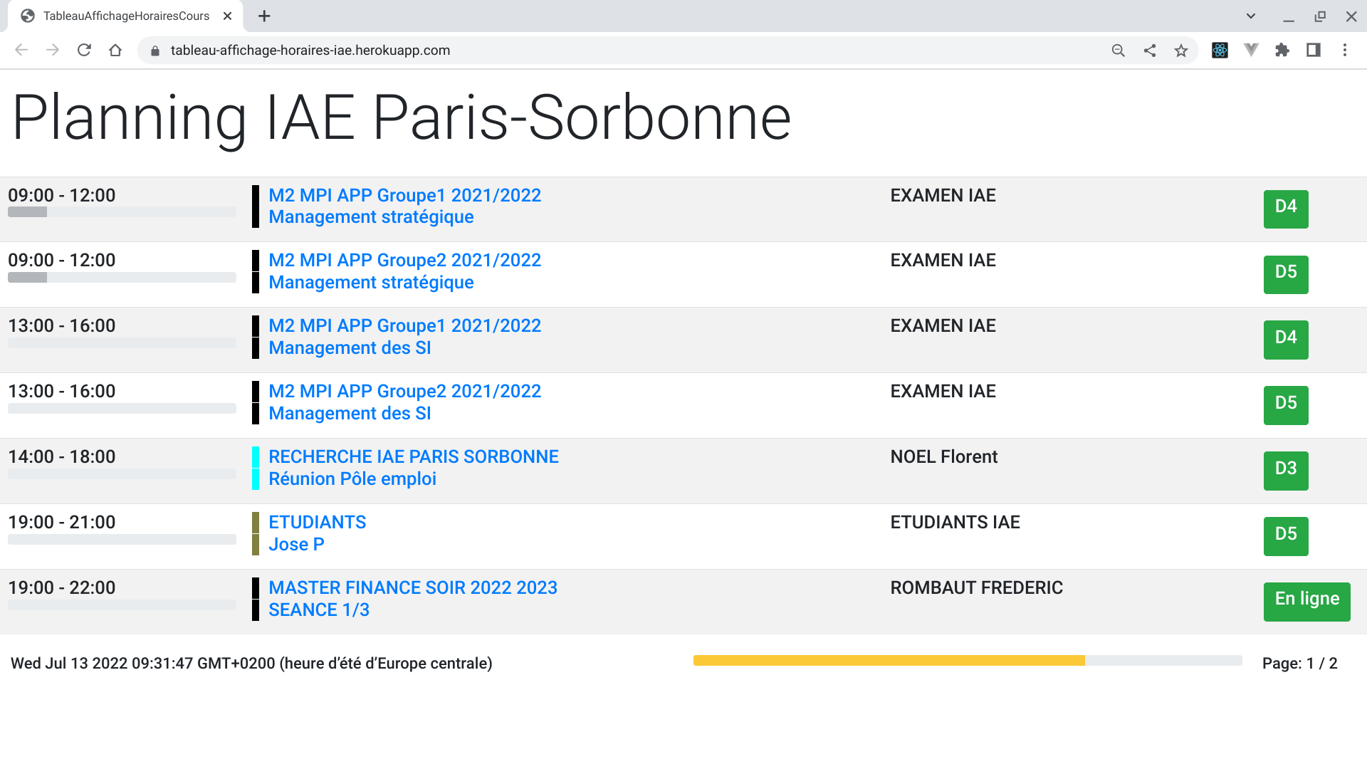Open the React Developer Tools extension
Viewport: 1367px width, 769px height.
1220,50
